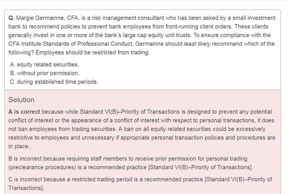Click 'Employees should be restricted from trading:' line

tap(93, 53)
